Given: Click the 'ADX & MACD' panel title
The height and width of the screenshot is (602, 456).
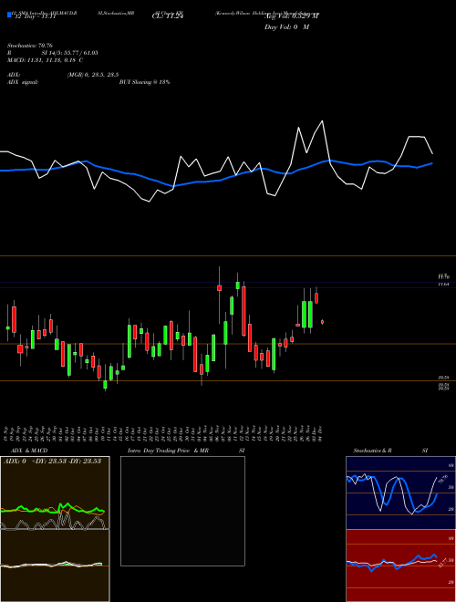Looking at the screenshot, I should pyautogui.click(x=29, y=451).
